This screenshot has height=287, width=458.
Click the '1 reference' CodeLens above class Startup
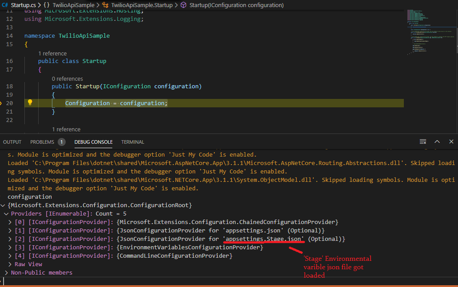(52, 53)
